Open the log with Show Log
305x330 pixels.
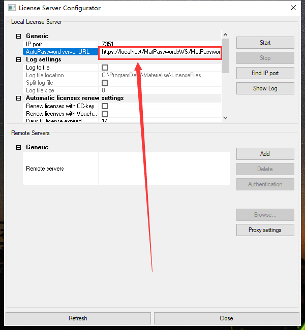265,88
